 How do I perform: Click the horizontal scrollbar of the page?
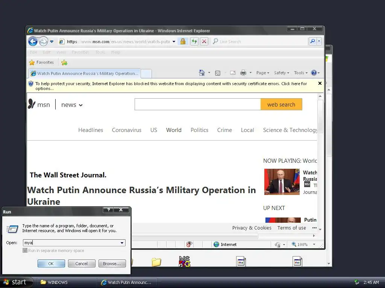[195, 235]
